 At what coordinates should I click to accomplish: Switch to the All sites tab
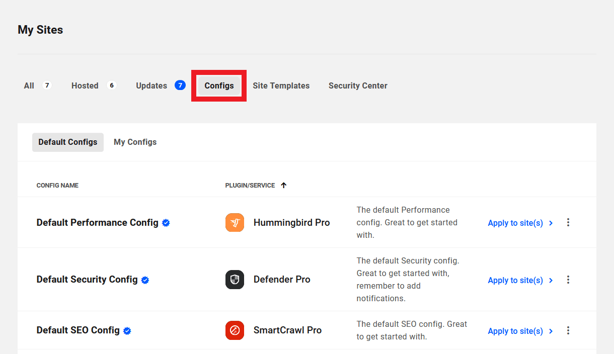tap(29, 85)
